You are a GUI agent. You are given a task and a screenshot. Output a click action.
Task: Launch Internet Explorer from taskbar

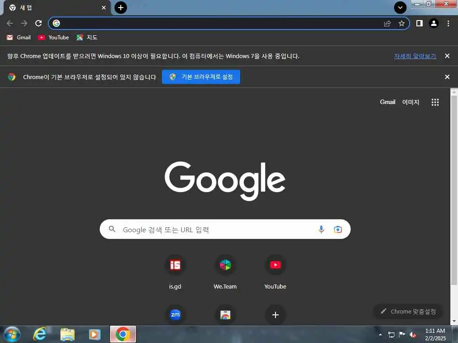coord(39,334)
